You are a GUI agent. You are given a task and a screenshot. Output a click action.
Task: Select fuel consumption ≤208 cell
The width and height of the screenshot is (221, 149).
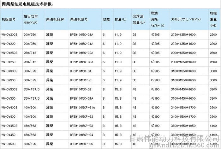(x=155, y=80)
